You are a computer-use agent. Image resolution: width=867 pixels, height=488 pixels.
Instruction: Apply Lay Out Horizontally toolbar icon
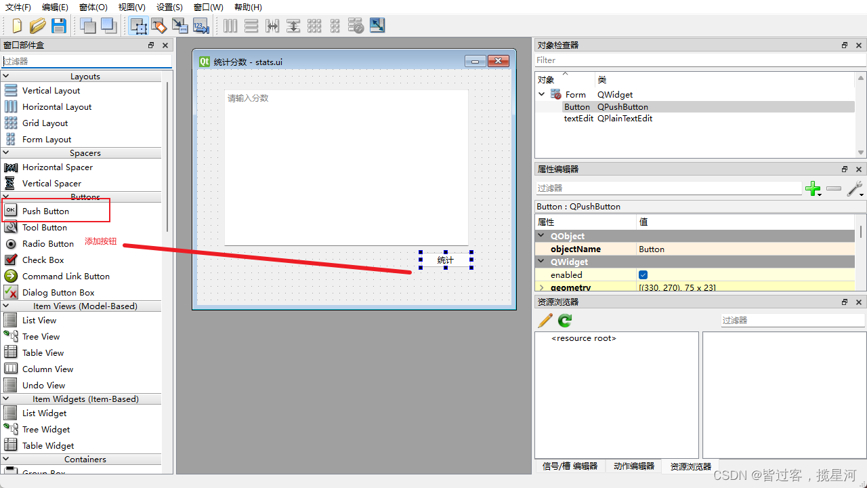point(230,26)
